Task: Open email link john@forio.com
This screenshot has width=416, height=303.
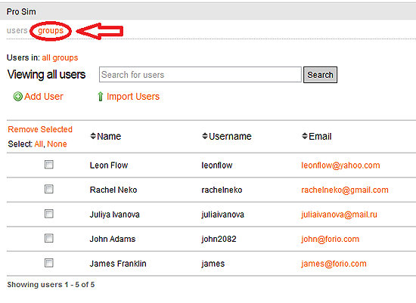Action: click(331, 239)
